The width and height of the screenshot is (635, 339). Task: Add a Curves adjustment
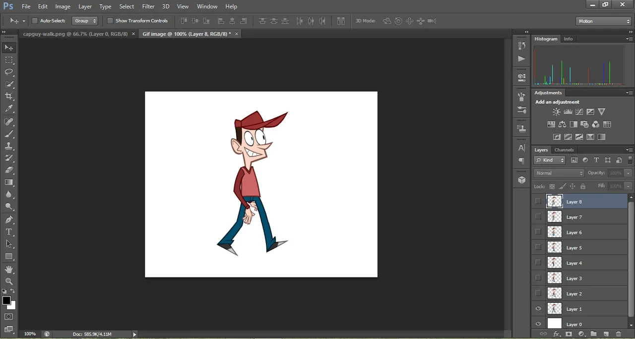click(x=579, y=112)
